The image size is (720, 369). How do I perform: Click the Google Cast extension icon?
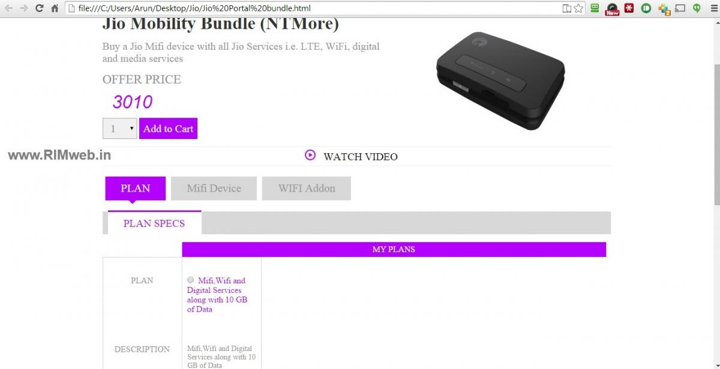click(x=680, y=8)
